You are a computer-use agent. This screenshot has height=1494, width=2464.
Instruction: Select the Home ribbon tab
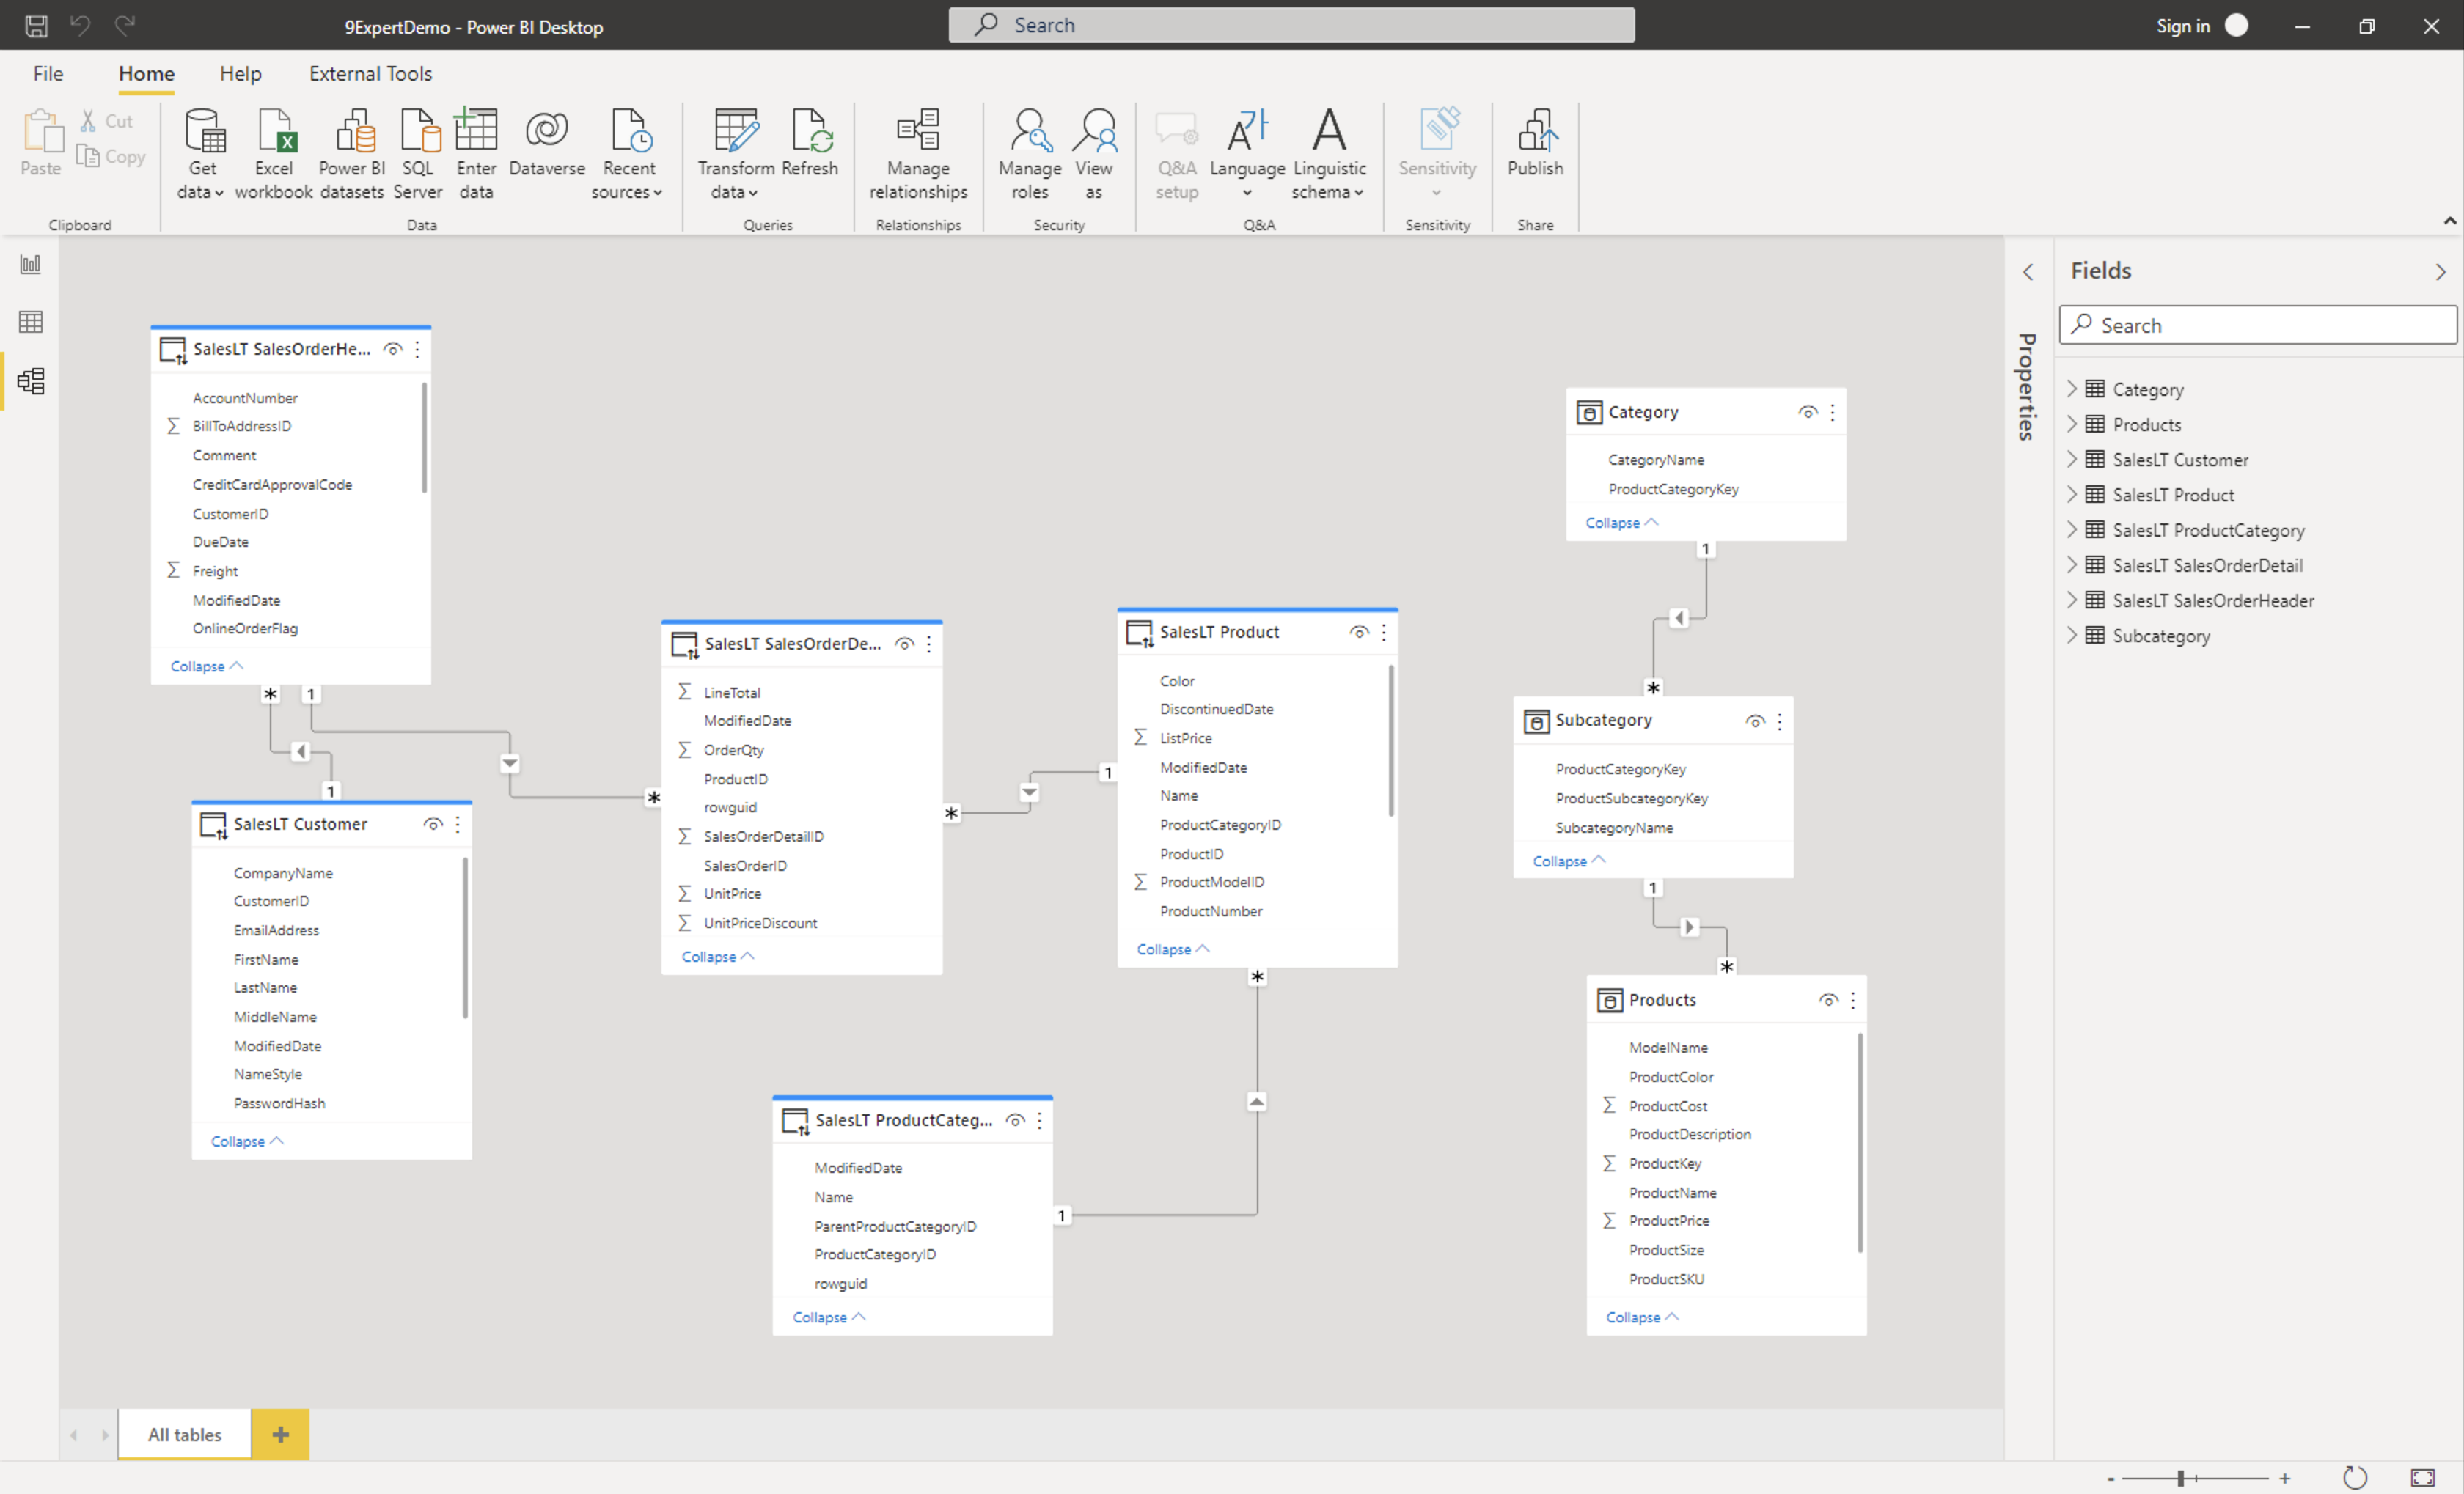pyautogui.click(x=146, y=73)
